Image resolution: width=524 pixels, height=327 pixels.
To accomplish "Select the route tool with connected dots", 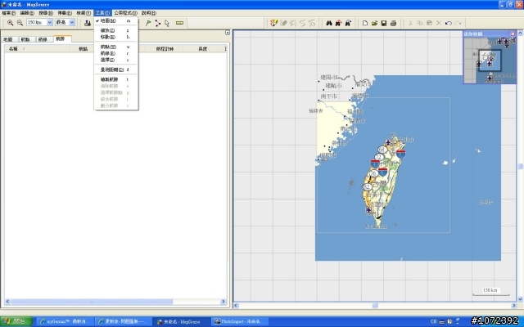I will click(157, 23).
